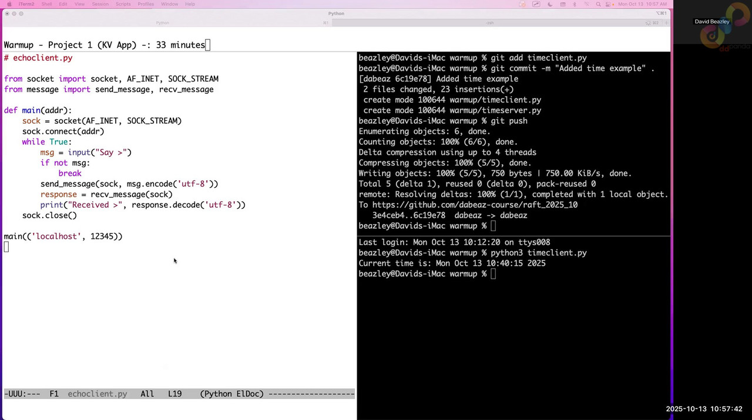Click the 'Last login: Mon Oct 13' line
This screenshot has width=752, height=420.
coord(454,242)
